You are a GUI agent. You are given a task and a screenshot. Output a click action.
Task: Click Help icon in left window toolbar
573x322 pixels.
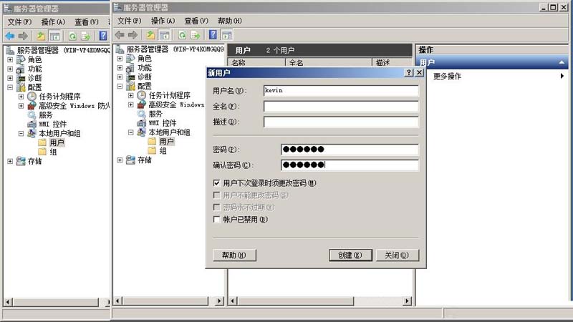(103, 36)
